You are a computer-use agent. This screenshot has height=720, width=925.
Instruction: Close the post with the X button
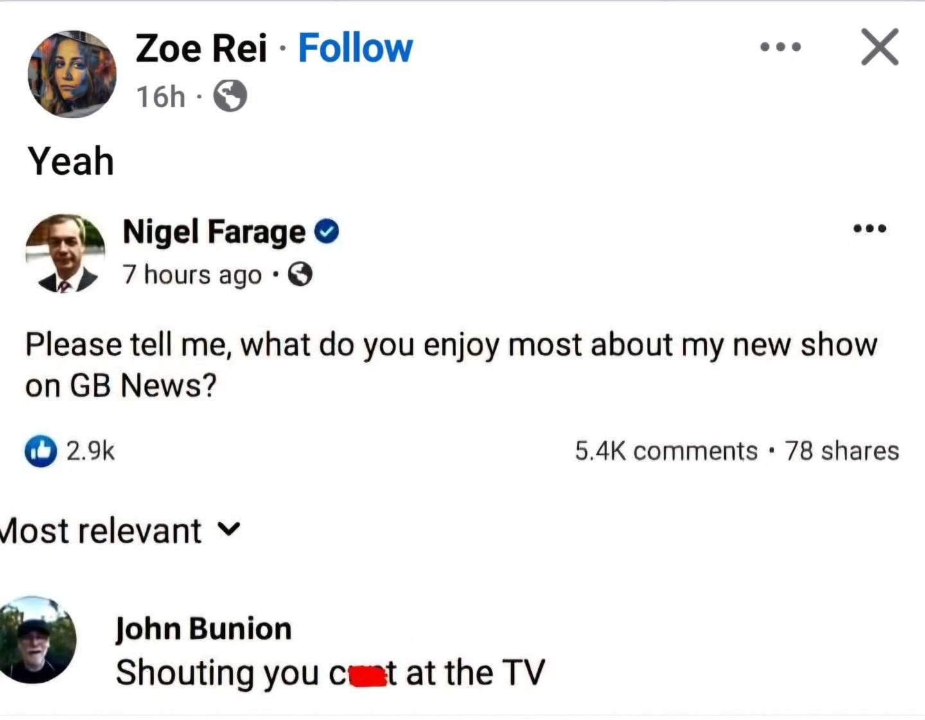(879, 47)
